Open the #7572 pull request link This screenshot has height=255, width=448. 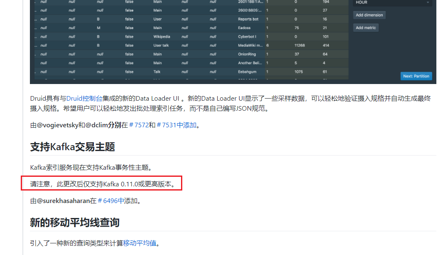click(x=139, y=125)
